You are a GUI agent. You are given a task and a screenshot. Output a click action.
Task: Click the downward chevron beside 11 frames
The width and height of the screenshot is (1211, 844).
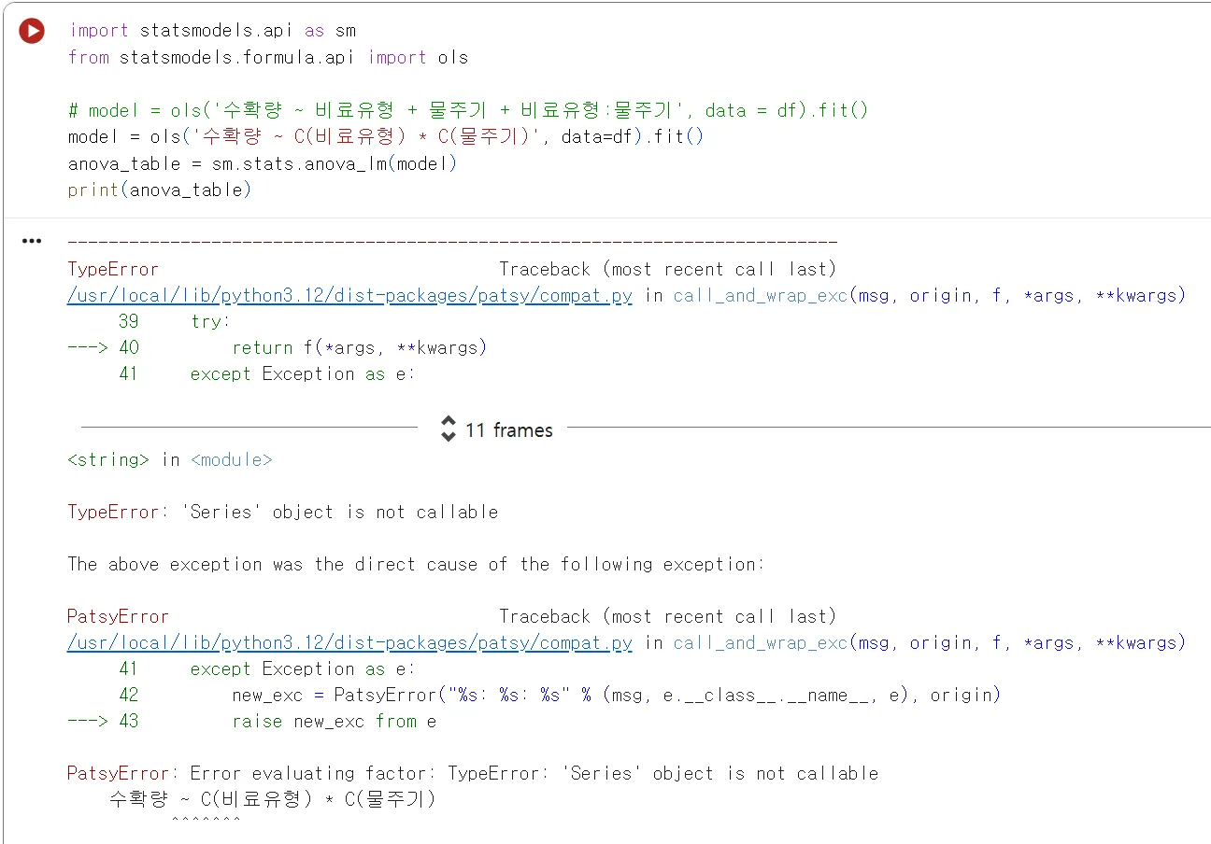[449, 435]
